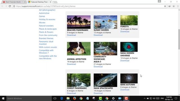This screenshot has height=101, width=180.
Task: Open Movies theme category
Action: (x=42, y=22)
